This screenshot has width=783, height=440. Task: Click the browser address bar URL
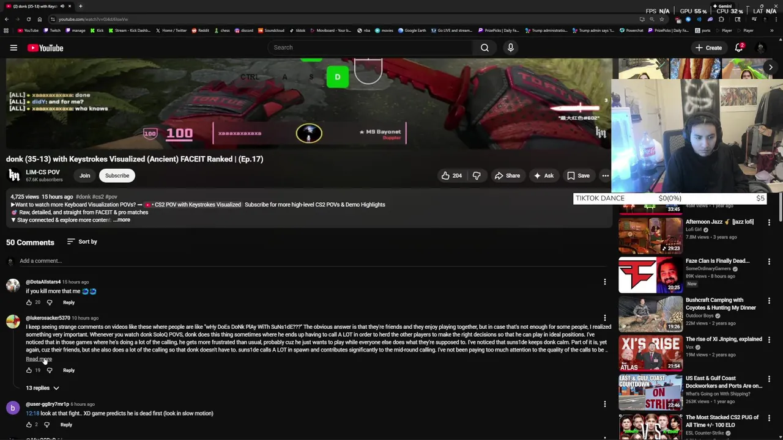pyautogui.click(x=93, y=19)
